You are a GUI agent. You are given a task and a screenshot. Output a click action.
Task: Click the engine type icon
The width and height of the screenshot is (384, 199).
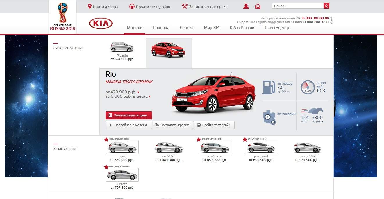pyautogui.click(x=269, y=118)
